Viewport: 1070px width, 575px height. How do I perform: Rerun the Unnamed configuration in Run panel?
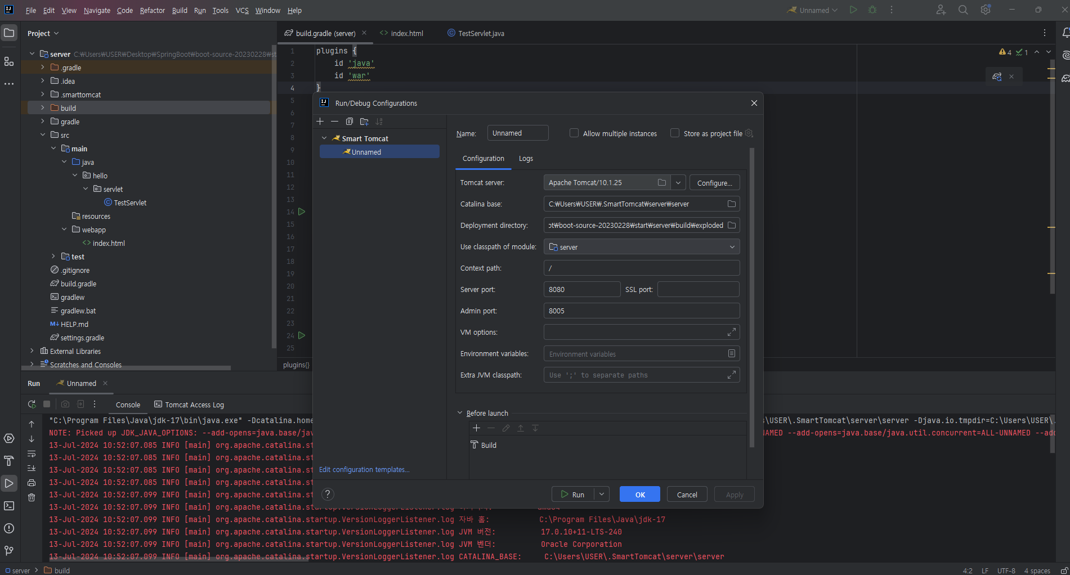32,404
